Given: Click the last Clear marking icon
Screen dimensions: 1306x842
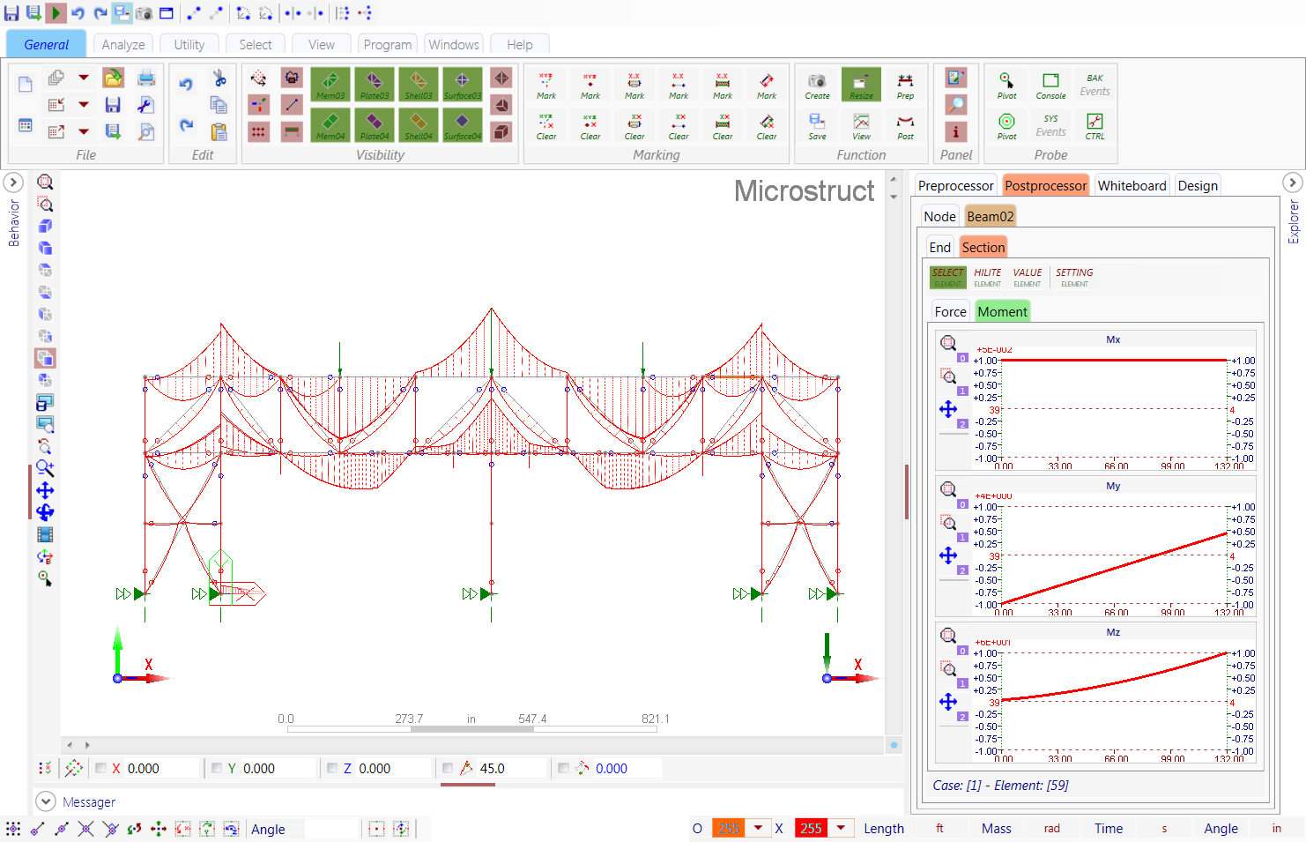Looking at the screenshot, I should (x=767, y=125).
